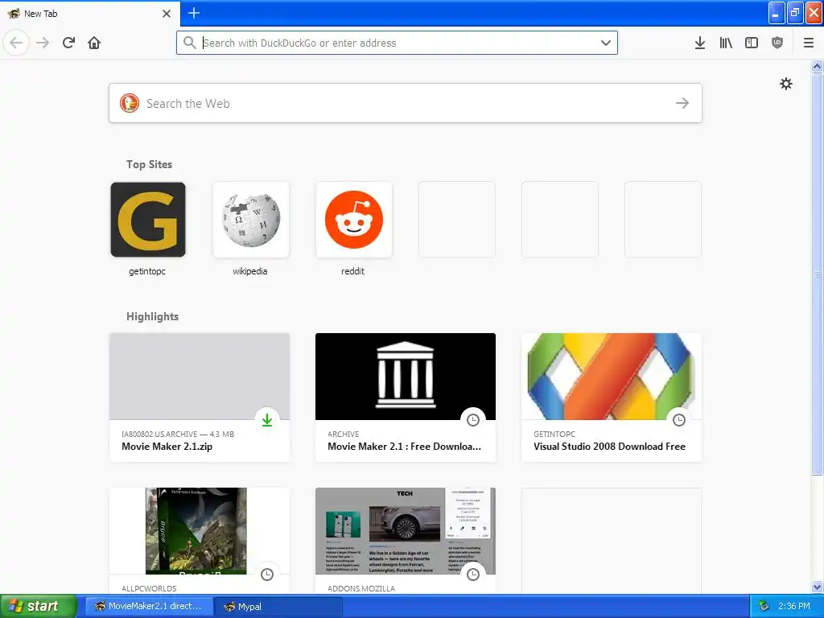The image size is (824, 618).
Task: Select the New Tab tab
Action: point(89,14)
